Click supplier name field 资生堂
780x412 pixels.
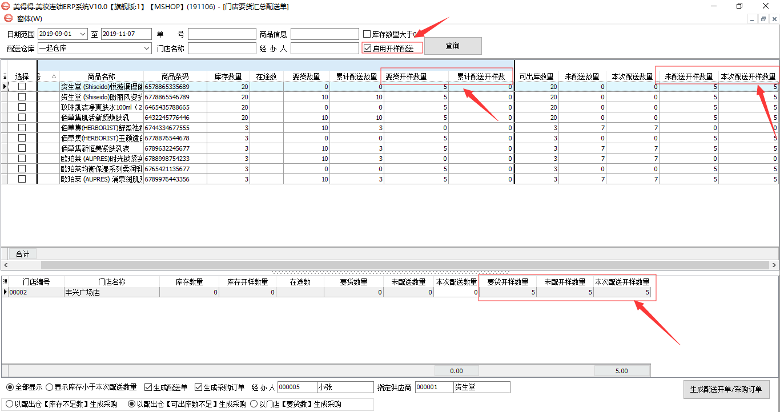(x=481, y=387)
